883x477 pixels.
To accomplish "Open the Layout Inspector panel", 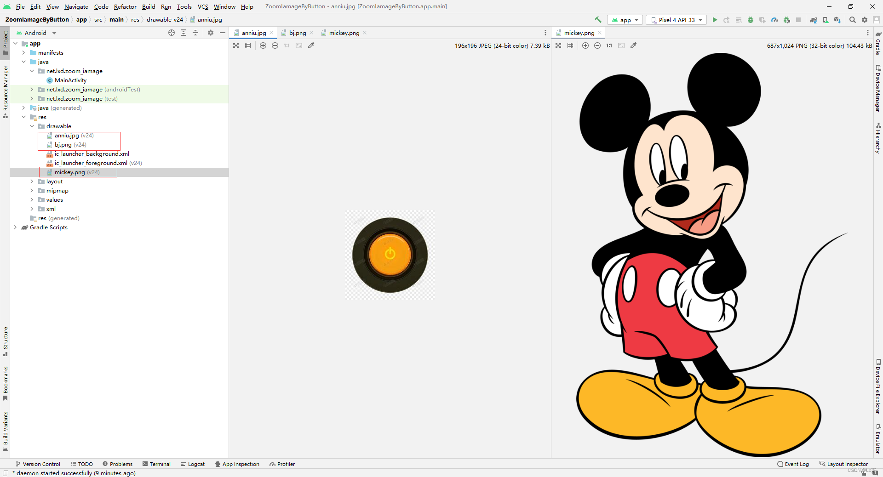I will (x=843, y=464).
